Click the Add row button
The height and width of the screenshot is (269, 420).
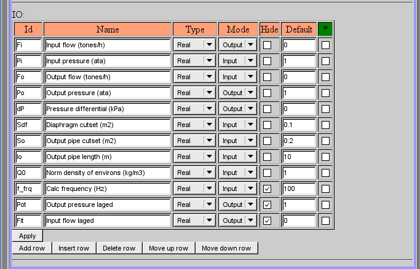point(32,248)
